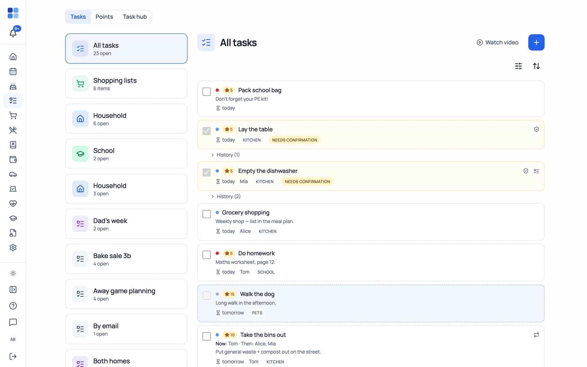The height and width of the screenshot is (367, 587).
Task: Open the health heart icon in sidebar
Action: pos(13,203)
